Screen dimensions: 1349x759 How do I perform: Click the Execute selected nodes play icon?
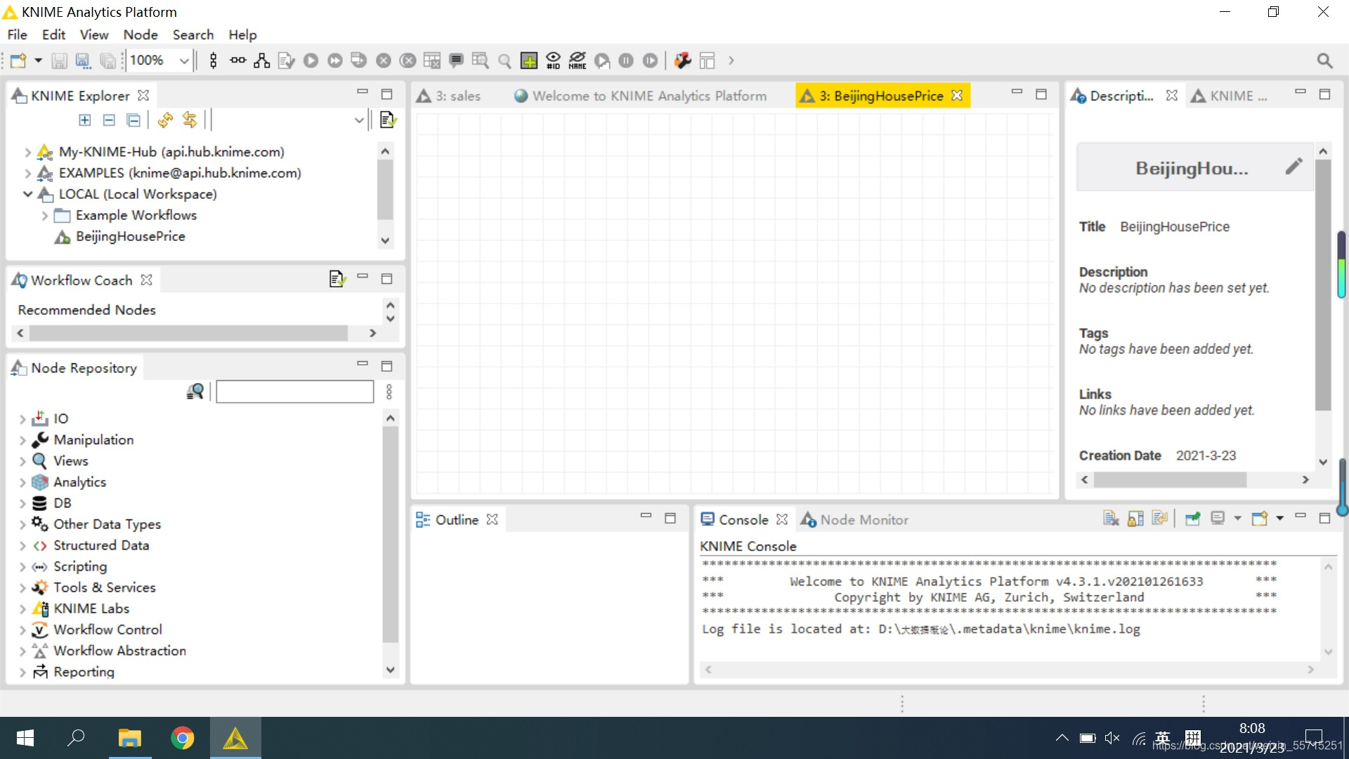click(x=311, y=61)
